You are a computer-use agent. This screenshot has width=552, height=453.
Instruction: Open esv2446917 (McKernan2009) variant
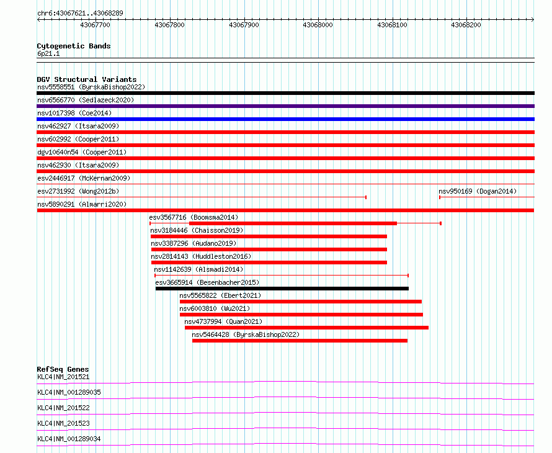click(84, 178)
